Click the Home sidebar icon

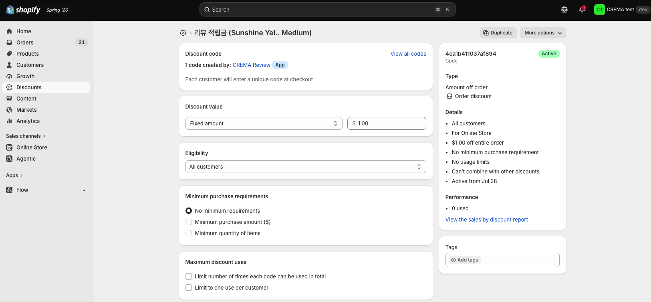pos(9,31)
